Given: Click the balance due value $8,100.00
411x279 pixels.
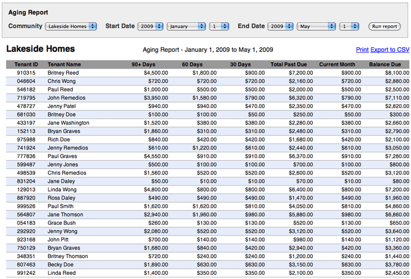Looking at the screenshot, I should click(397, 73).
